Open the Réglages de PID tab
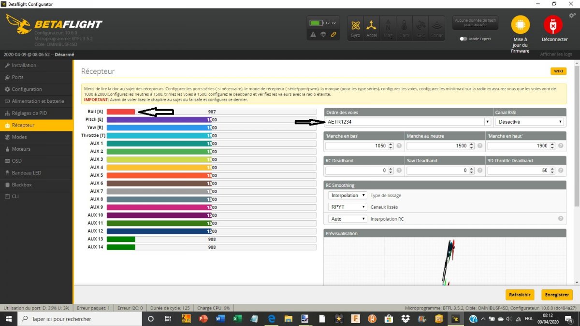This screenshot has width=580, height=326. [29, 113]
